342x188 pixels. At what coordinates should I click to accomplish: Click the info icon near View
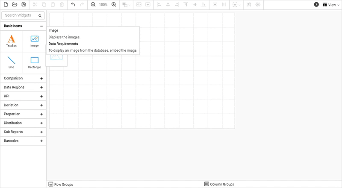pyautogui.click(x=316, y=5)
